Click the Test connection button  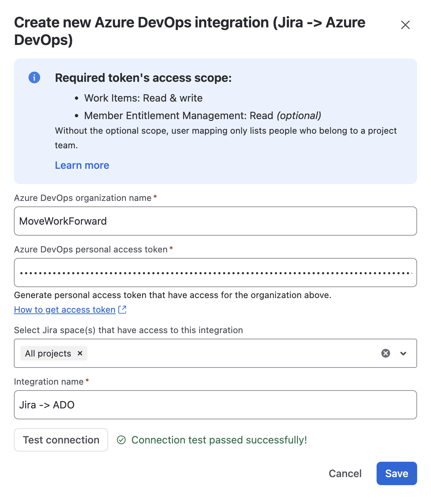[61, 440]
